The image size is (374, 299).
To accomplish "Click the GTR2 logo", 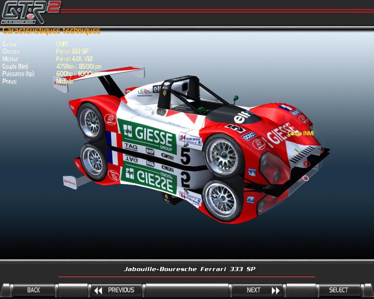I will point(31,12).
